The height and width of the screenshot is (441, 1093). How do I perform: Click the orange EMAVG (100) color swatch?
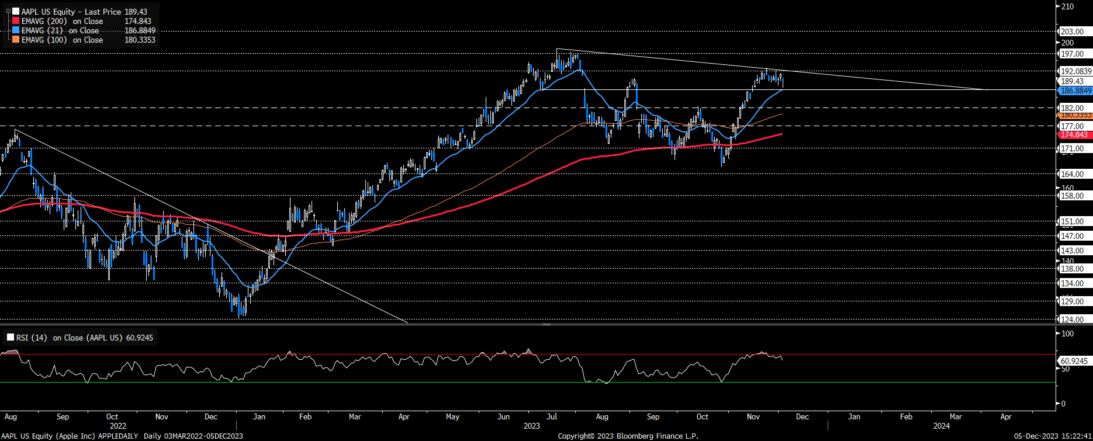tap(16, 40)
